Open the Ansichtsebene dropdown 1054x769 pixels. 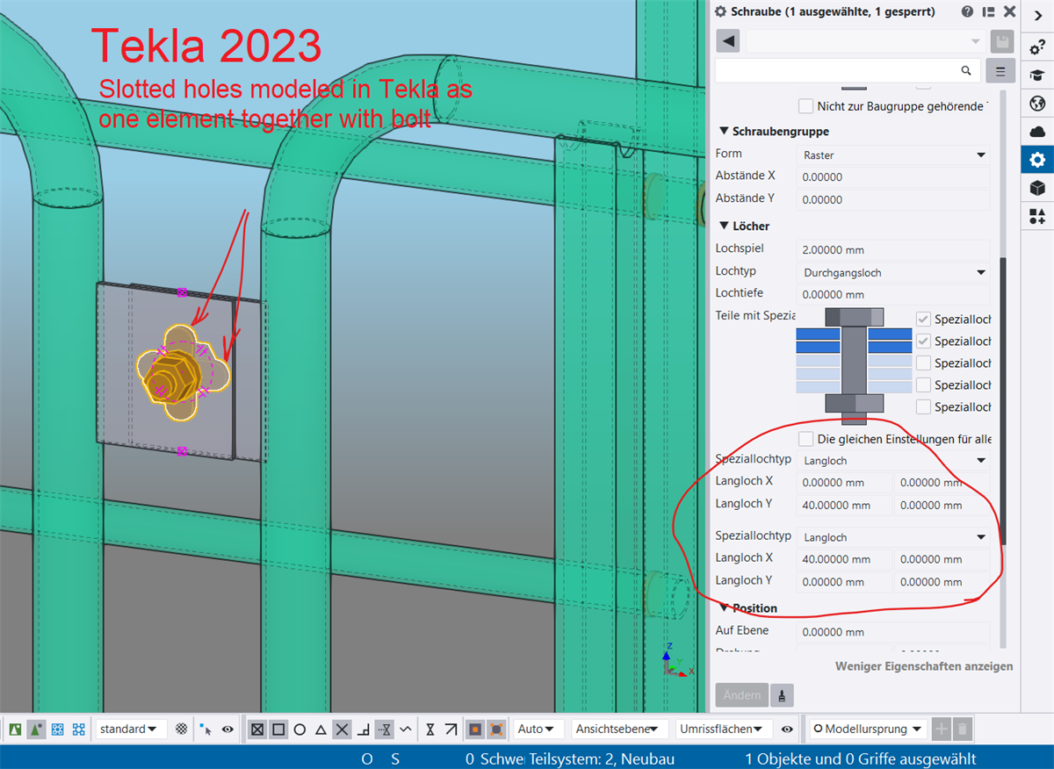point(619,729)
